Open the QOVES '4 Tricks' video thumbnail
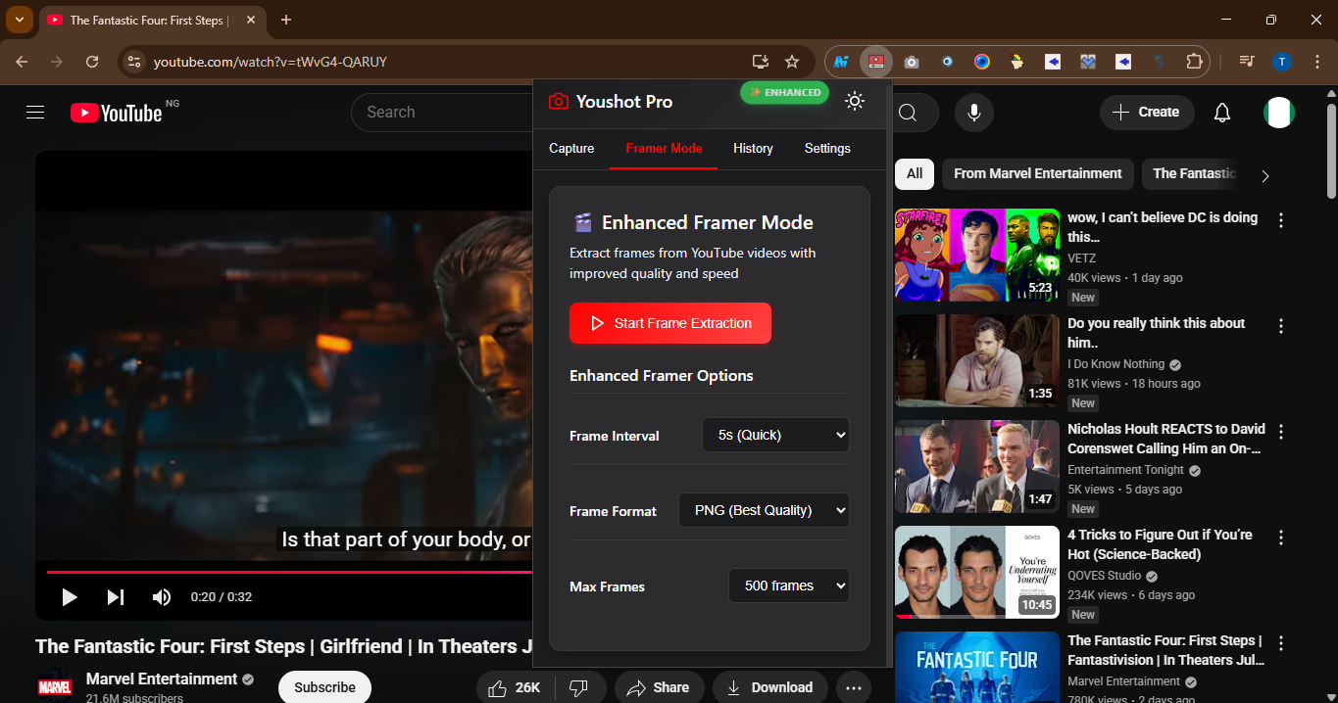 tap(977, 572)
